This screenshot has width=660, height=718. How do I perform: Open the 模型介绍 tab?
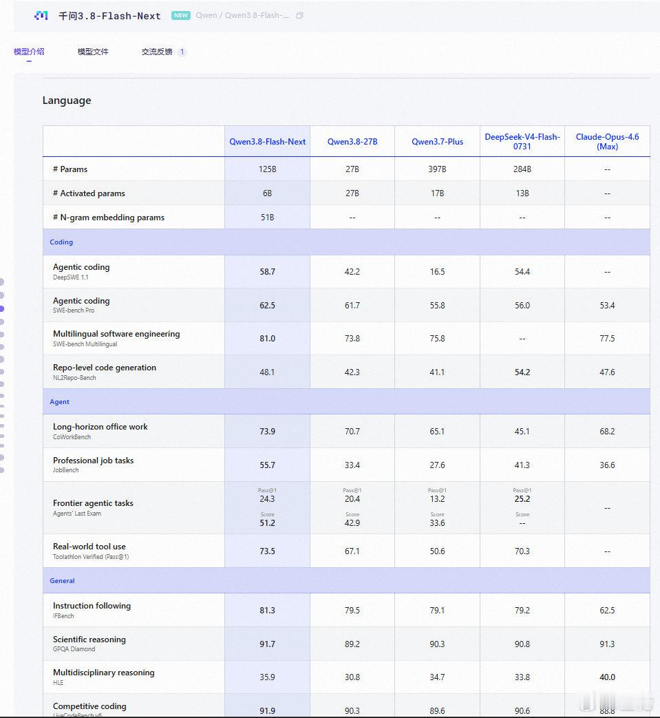pos(29,52)
